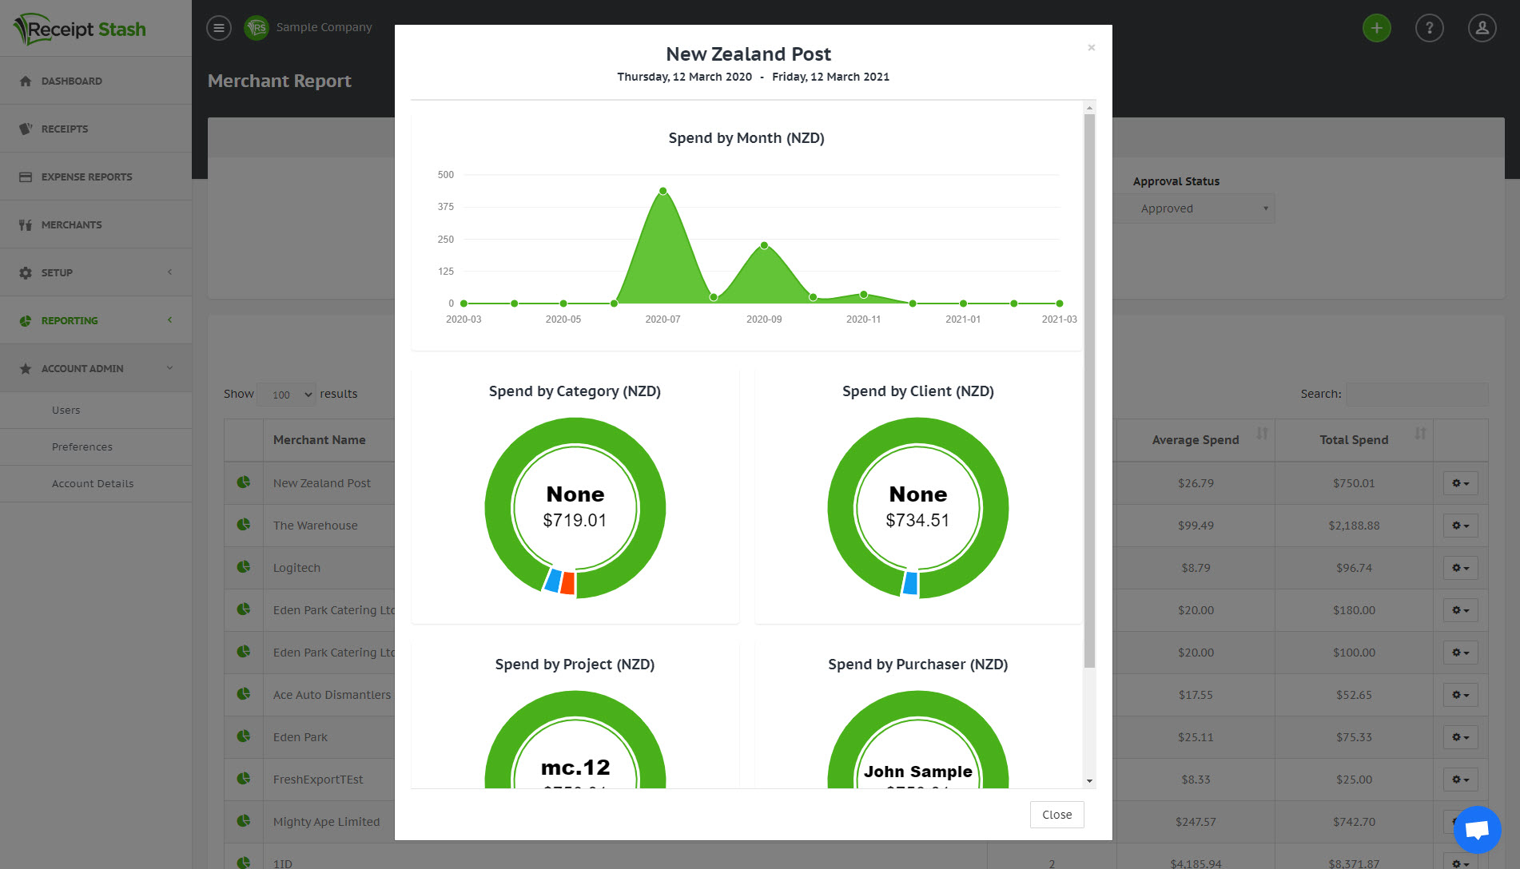Sort by Total Spend column arrows
1520x869 pixels.
point(1420,434)
